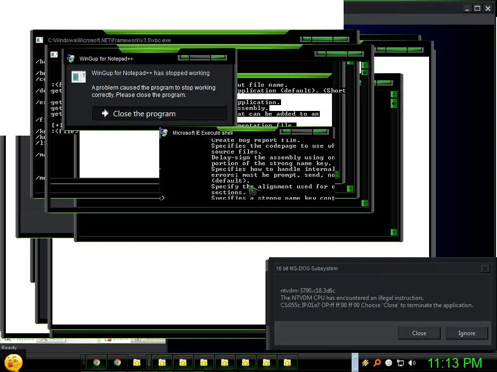Open the last folder icon on the taskbar
Screen dimensions: 497x372
pos(287,362)
